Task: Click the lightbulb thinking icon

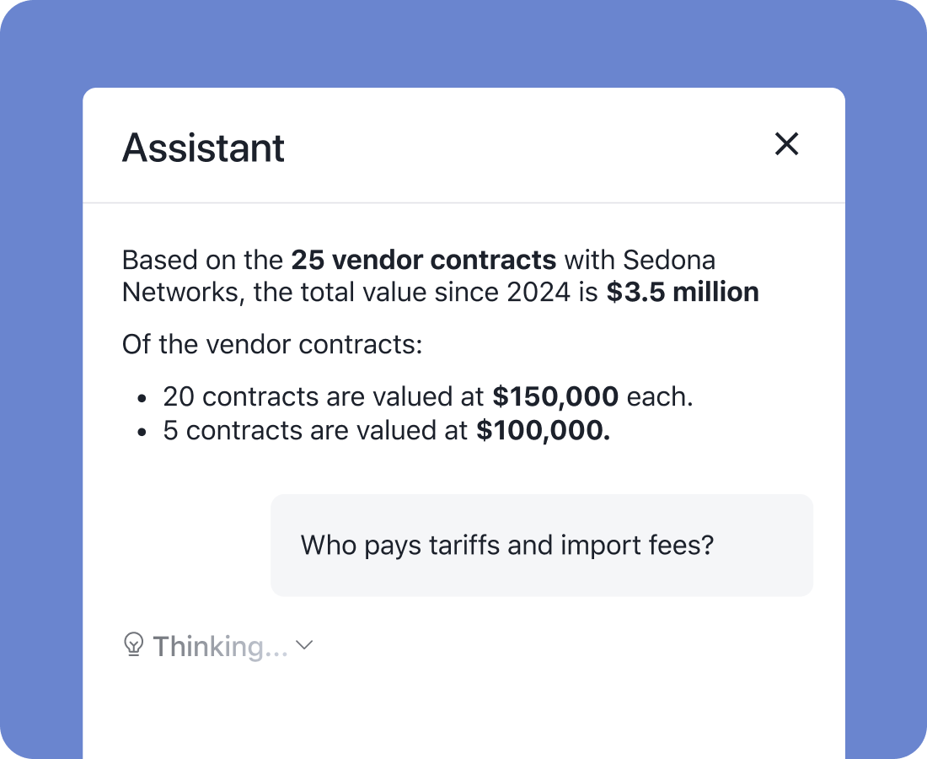Action: [132, 645]
